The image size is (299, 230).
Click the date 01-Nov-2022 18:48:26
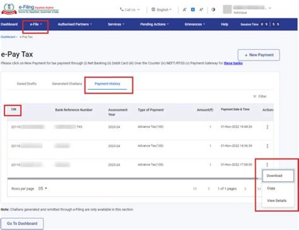point(236,127)
